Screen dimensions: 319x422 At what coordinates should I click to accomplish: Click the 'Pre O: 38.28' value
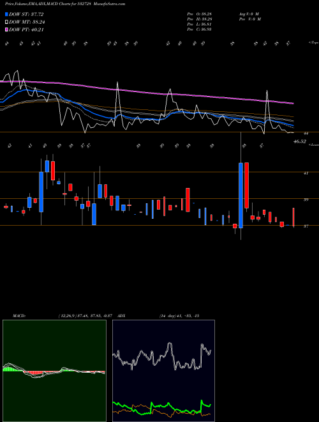click(199, 13)
